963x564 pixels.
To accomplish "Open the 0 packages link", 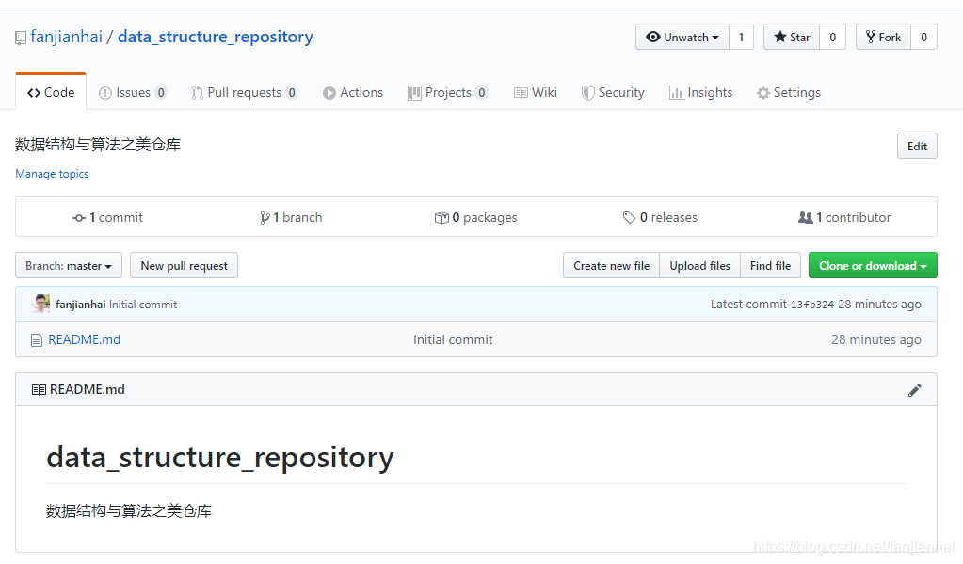I will [476, 218].
